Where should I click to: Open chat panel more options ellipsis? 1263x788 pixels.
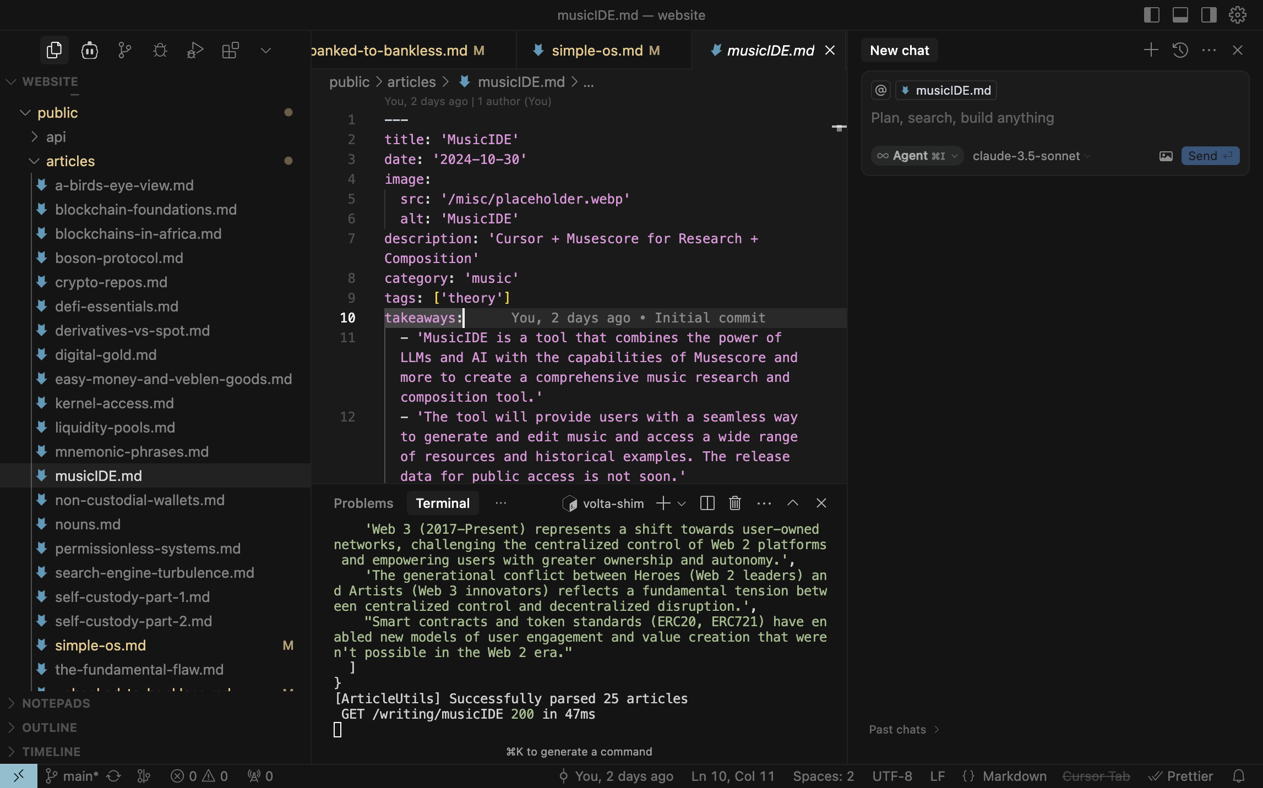point(1208,50)
